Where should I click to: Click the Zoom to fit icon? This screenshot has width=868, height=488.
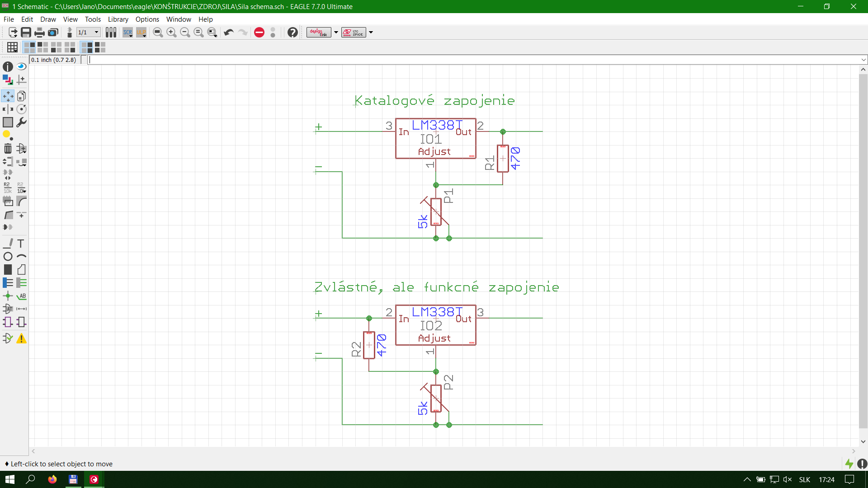158,33
